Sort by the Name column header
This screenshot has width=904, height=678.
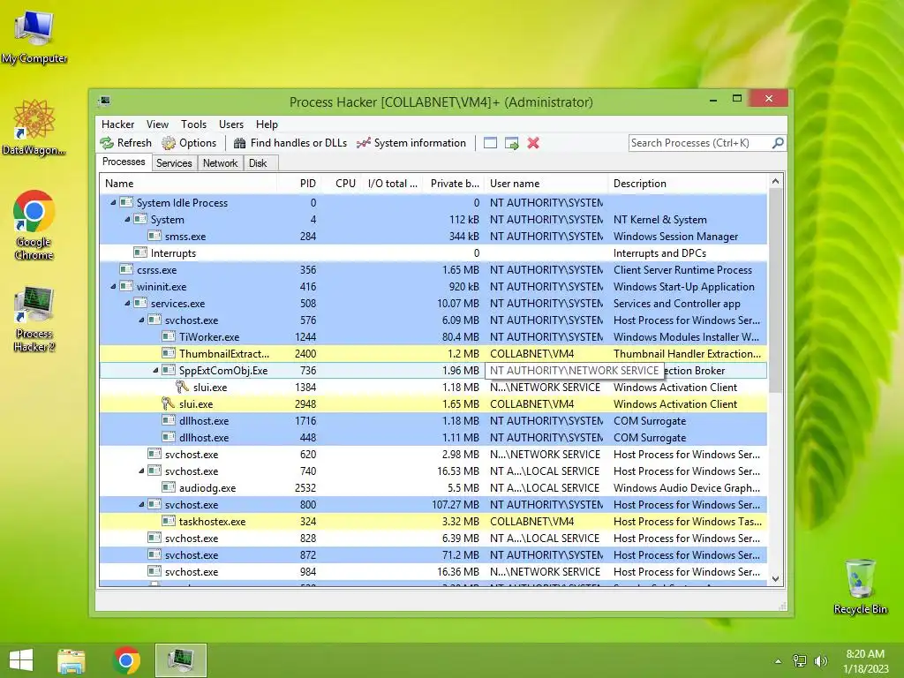[188, 184]
